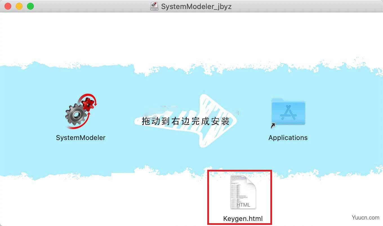
Task: Click the disk image icon in title bar
Action: tap(154, 6)
